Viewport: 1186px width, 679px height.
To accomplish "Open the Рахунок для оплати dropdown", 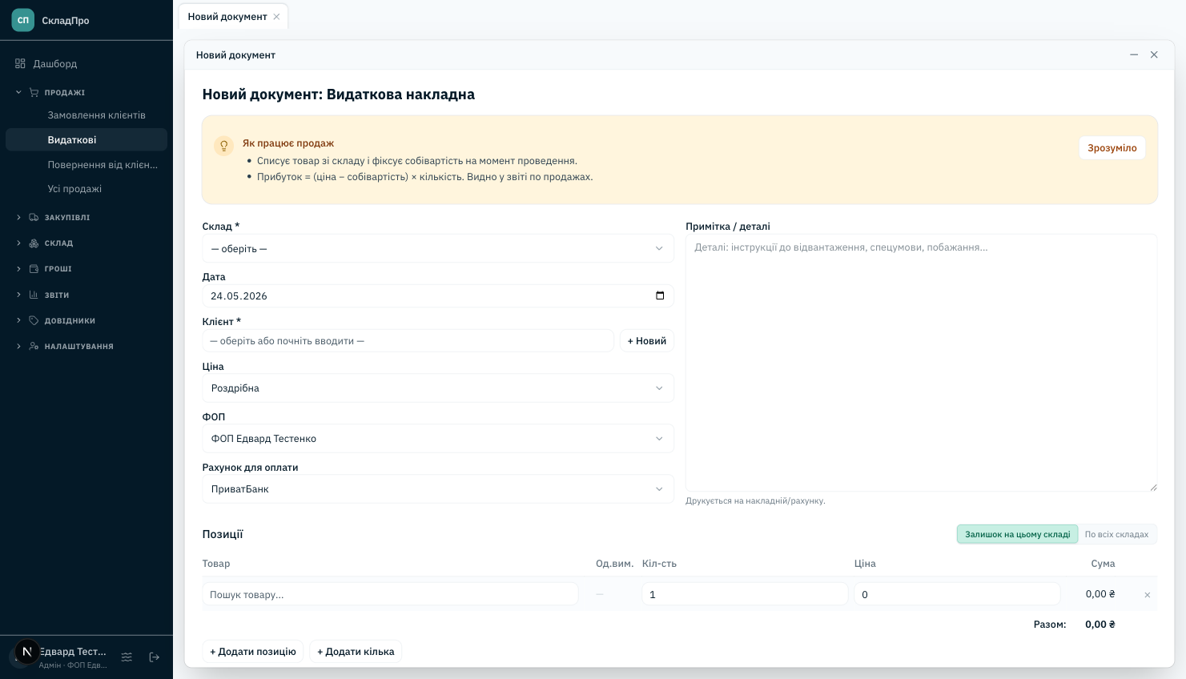I will click(x=438, y=488).
